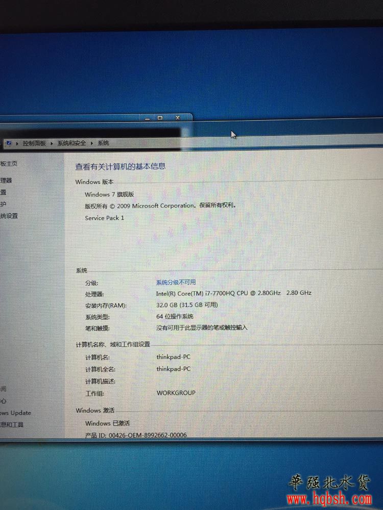Maximize the background window
The image size is (383, 510).
(x=160, y=118)
